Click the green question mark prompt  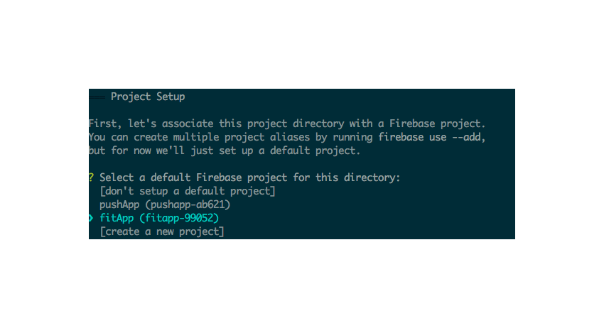[92, 177]
